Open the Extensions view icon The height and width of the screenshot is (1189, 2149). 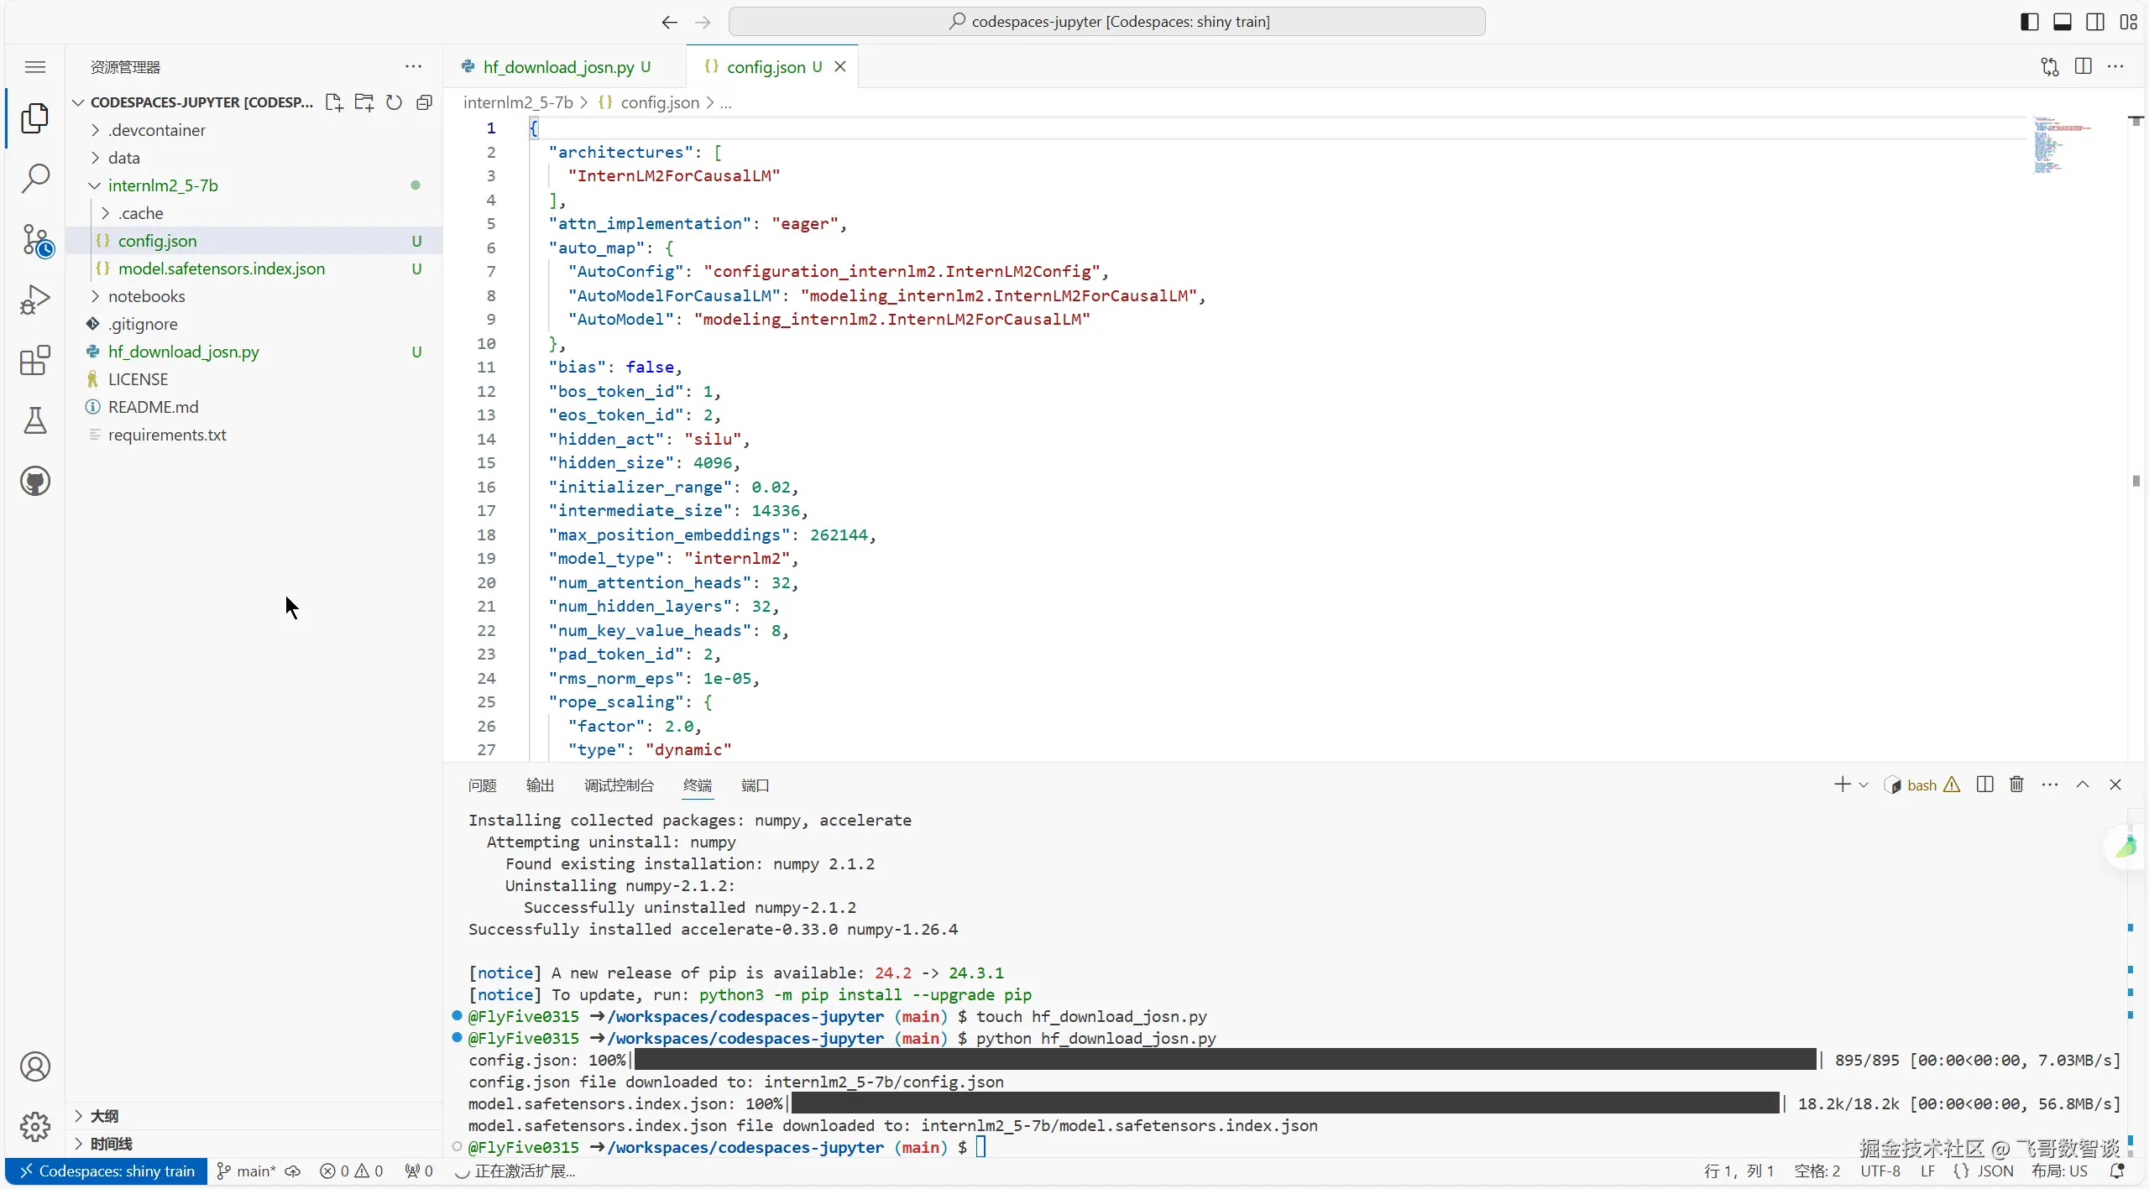coord(35,360)
